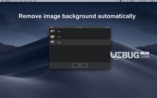This screenshot has width=157, height=98.
Task: Select the 01.jpg thumbnail
Action: pos(53,31)
